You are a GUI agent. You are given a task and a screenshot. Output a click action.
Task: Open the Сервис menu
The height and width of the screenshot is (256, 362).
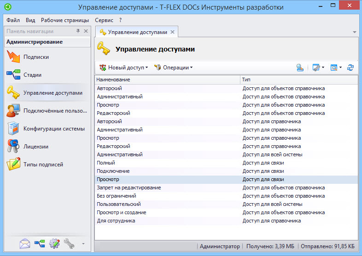(x=104, y=20)
